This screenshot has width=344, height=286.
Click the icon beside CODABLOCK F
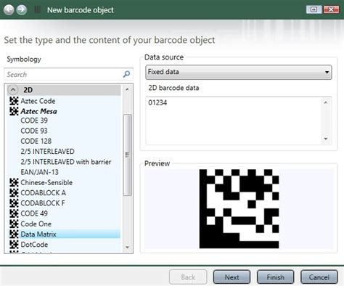pos(14,203)
